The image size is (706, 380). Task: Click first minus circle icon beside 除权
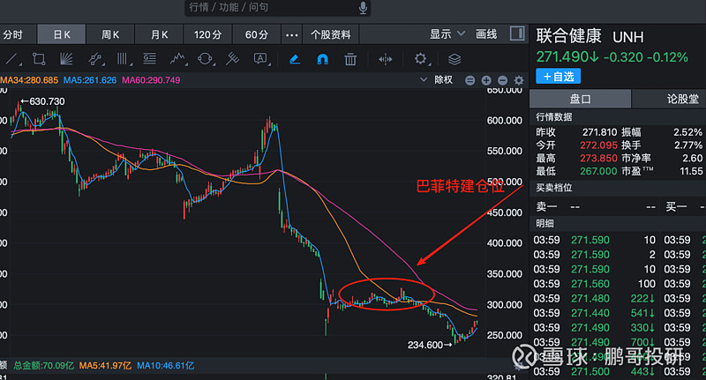pos(469,80)
